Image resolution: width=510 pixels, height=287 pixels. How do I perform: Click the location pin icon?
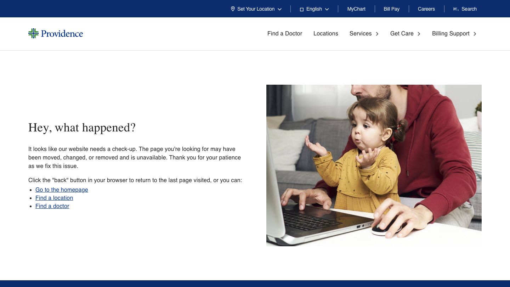(233, 9)
